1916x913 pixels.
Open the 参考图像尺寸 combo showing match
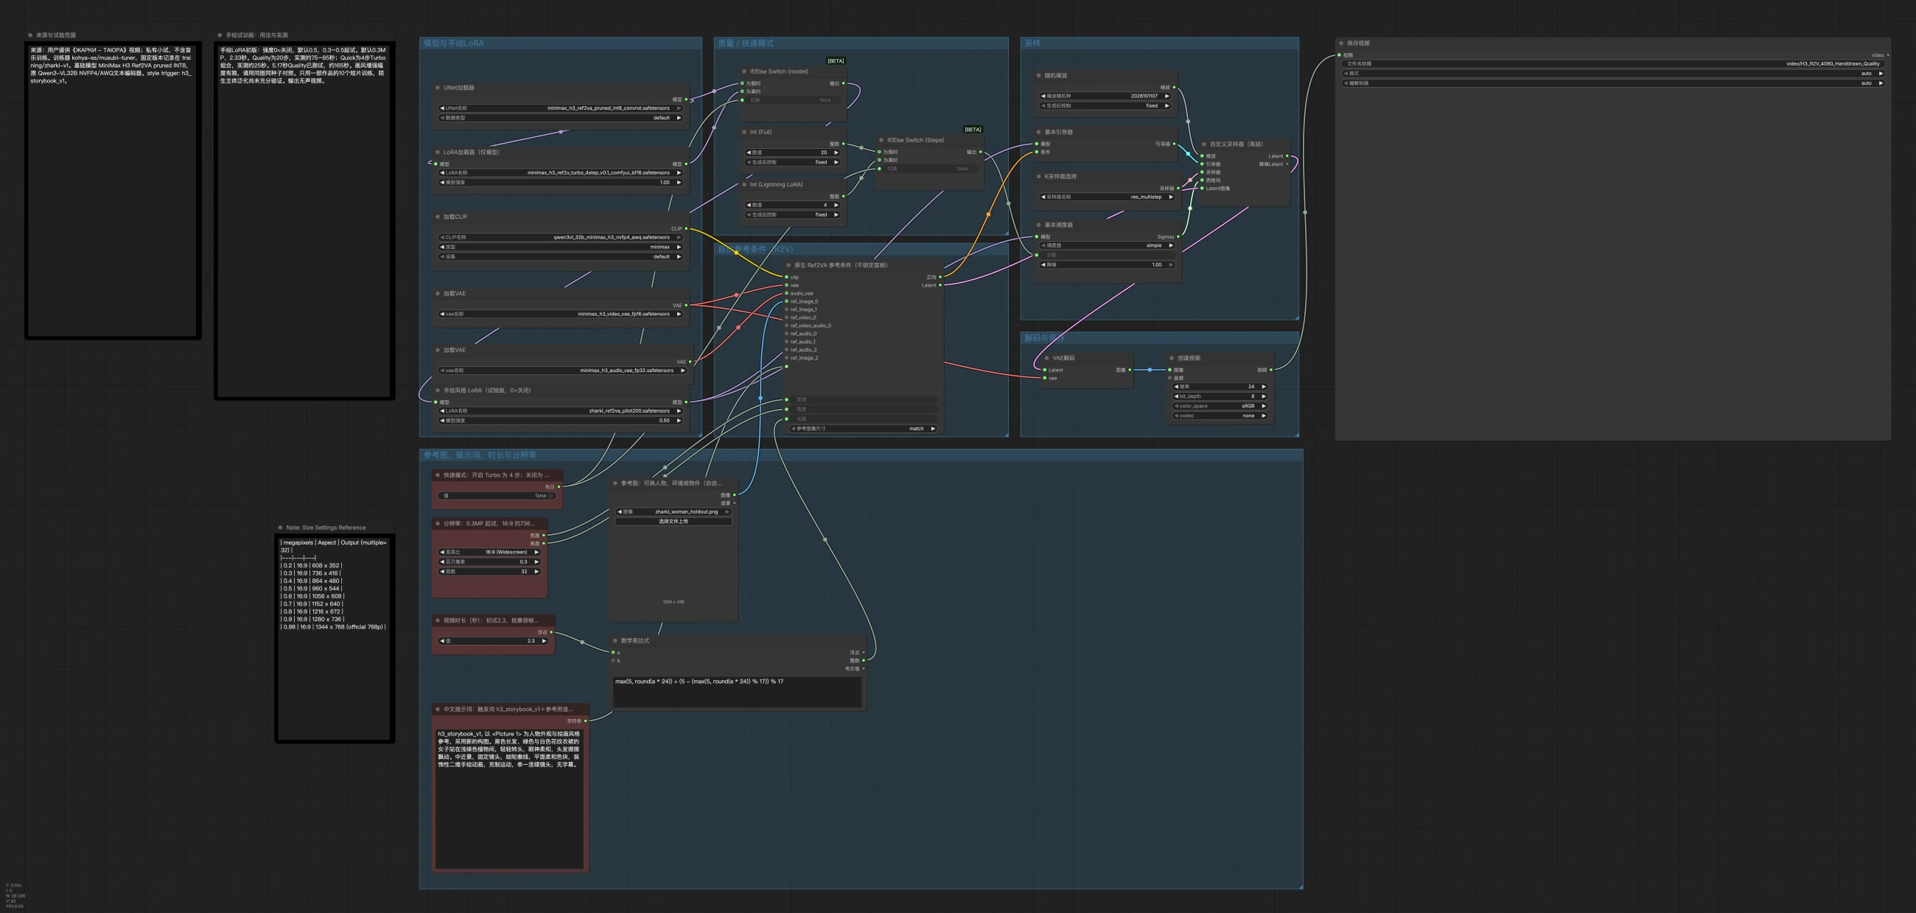(x=863, y=429)
